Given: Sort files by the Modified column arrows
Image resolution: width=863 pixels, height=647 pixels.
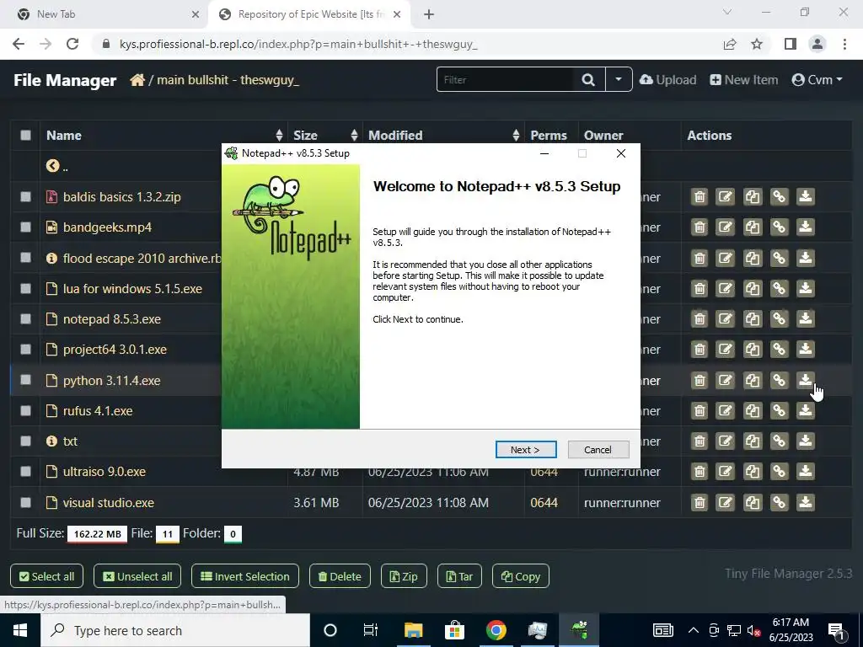Looking at the screenshot, I should [x=516, y=136].
